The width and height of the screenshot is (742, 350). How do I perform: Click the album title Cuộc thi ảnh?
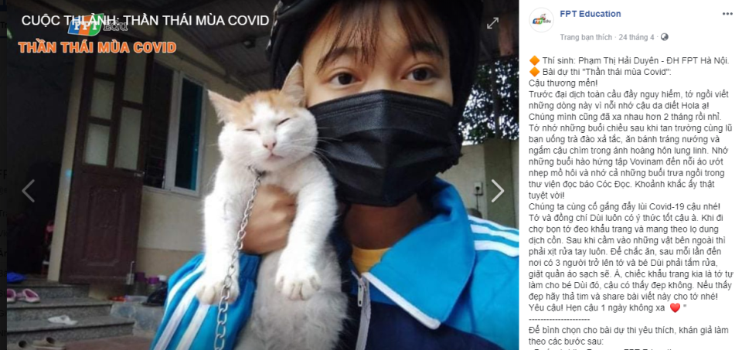tap(145, 20)
